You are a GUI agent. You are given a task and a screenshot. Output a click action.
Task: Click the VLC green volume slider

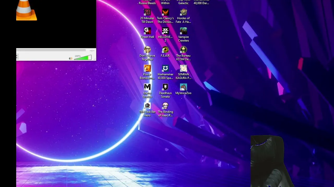click(83, 58)
